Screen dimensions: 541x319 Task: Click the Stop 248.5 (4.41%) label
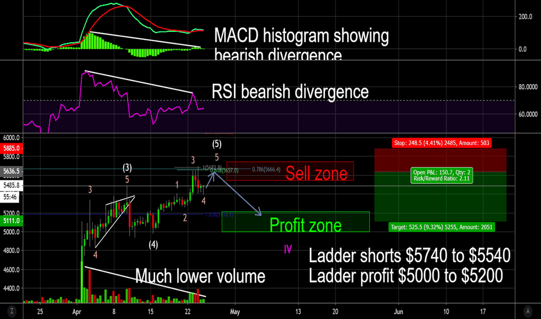pos(442,143)
